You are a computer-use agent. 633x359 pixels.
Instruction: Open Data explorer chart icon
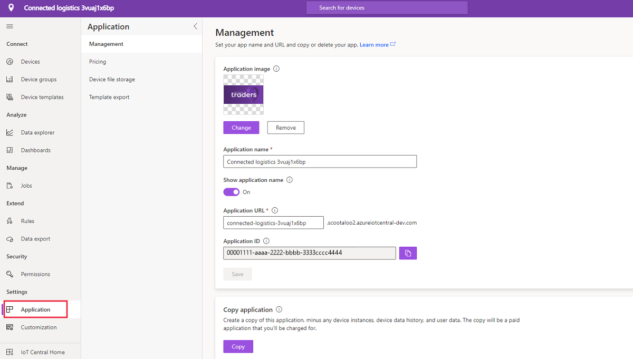9,132
